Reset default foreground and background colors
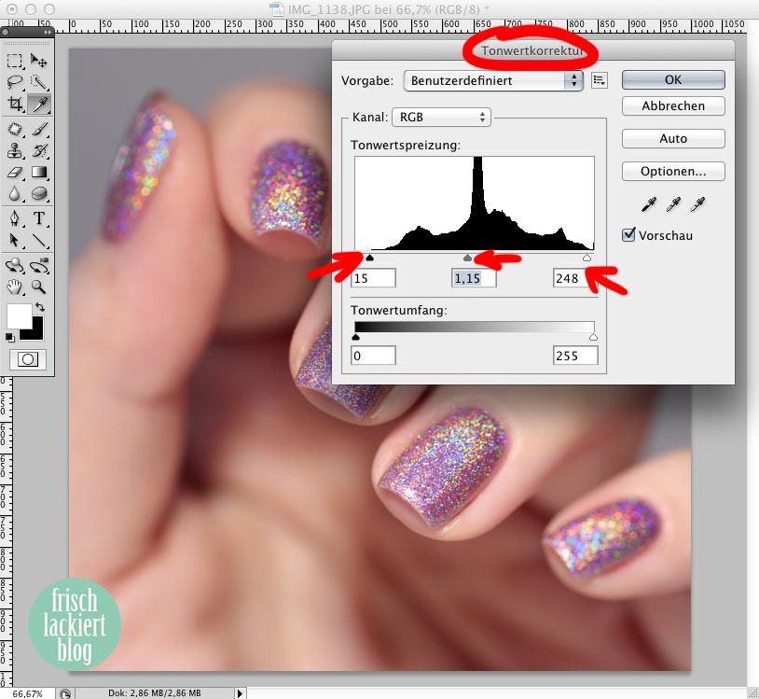The image size is (759, 699). 9,337
